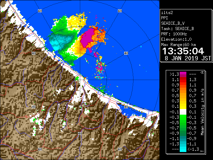Click the 60 range ring label at the lower left

[x=40, y=149]
